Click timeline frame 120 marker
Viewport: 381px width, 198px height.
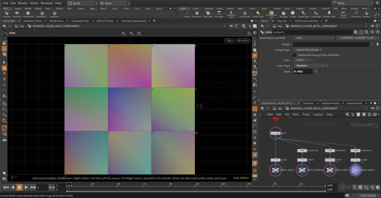(x=197, y=184)
